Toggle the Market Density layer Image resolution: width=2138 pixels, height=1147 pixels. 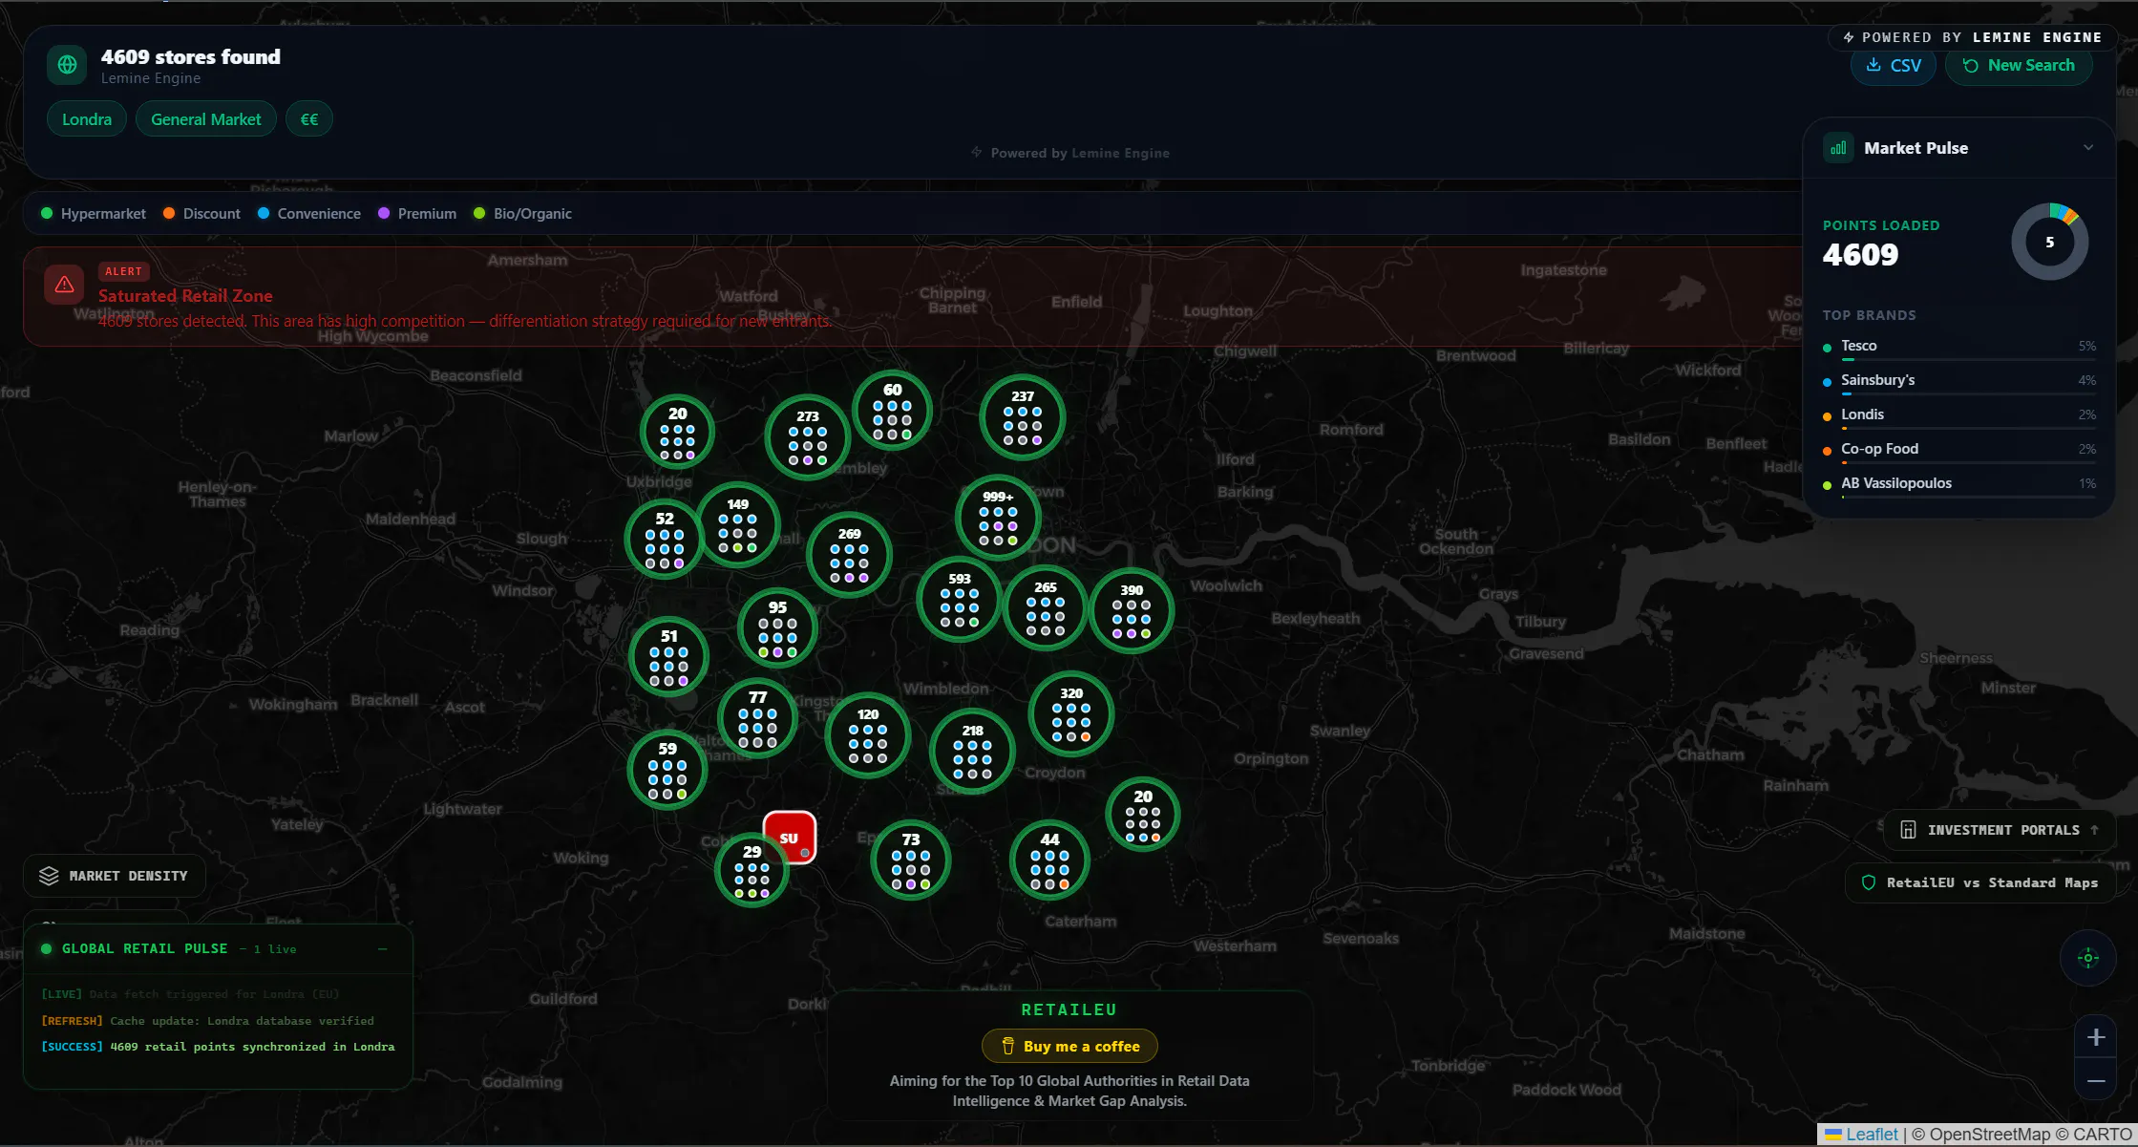coord(115,876)
